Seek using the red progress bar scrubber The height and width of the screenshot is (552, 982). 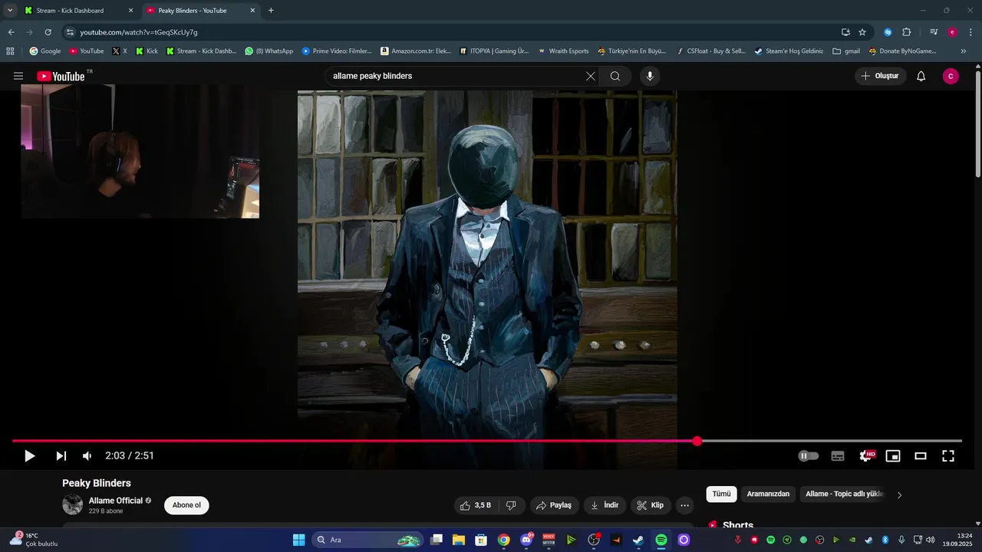coord(697,441)
